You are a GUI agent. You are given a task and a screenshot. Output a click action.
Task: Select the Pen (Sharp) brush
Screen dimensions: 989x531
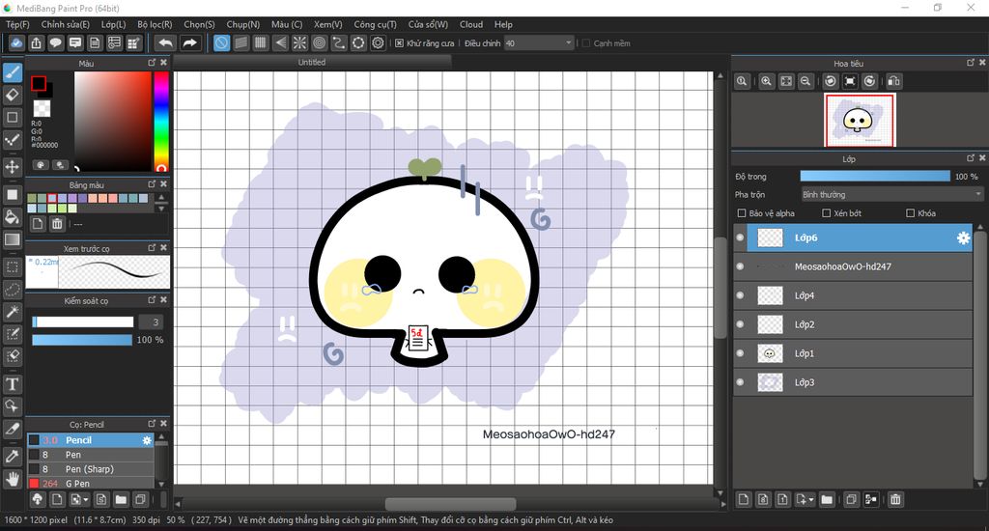(x=90, y=469)
